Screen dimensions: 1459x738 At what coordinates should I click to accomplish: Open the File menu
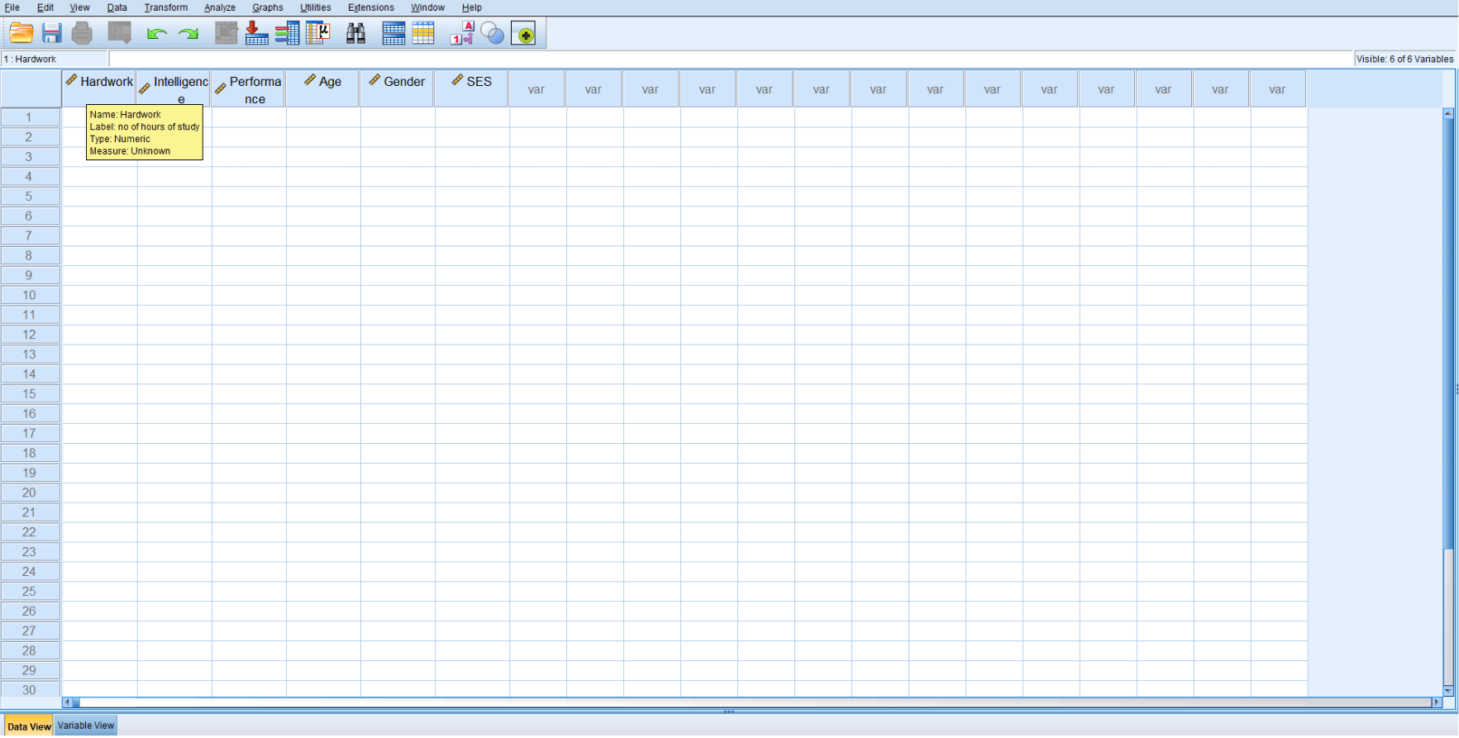pyautogui.click(x=12, y=7)
